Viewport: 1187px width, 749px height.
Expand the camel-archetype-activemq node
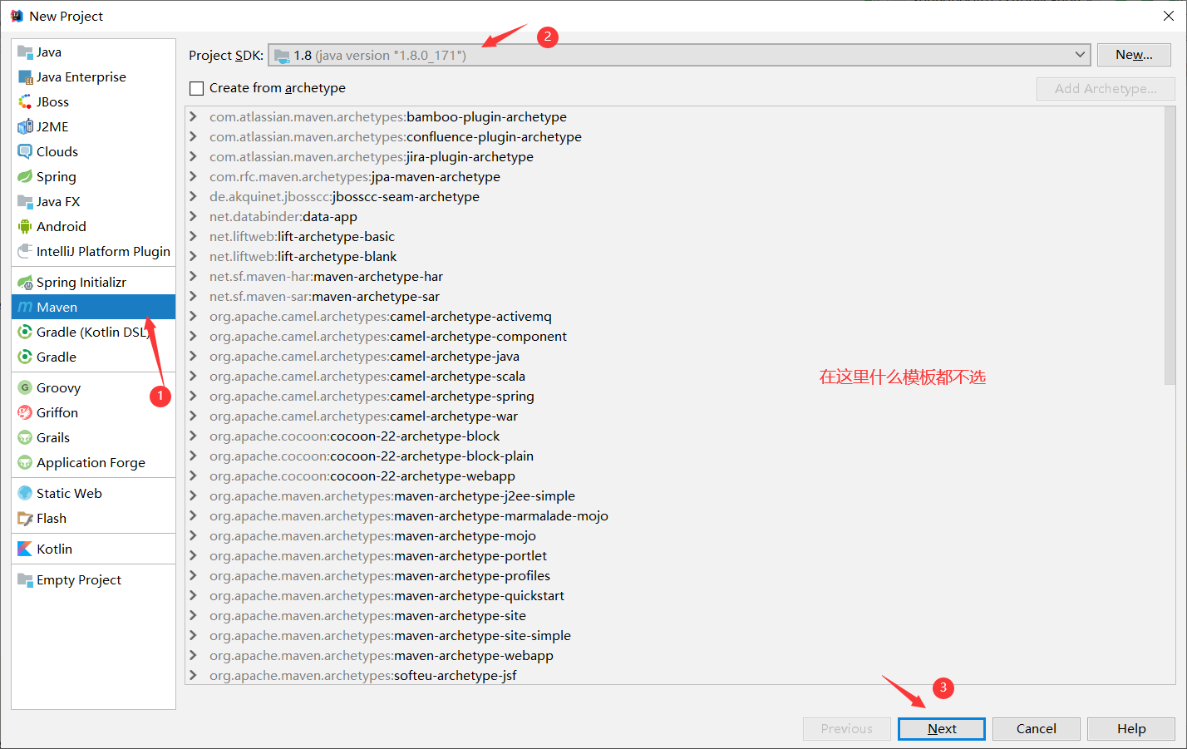pos(193,317)
